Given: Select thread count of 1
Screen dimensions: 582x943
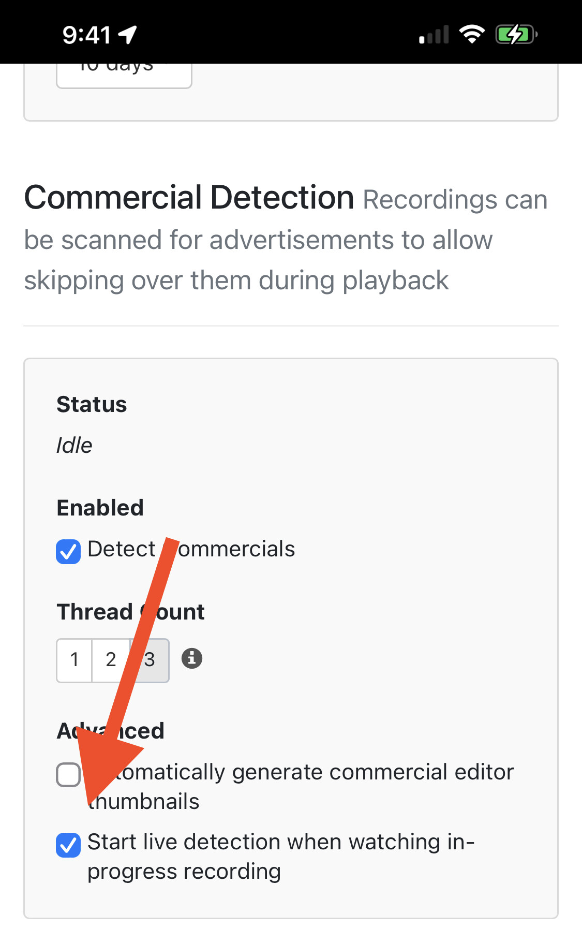Looking at the screenshot, I should (x=74, y=659).
